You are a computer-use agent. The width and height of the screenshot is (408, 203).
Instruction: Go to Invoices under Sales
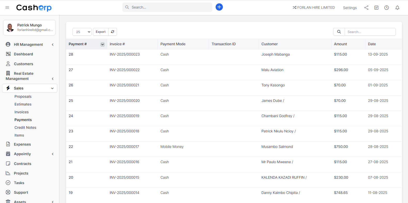click(x=21, y=112)
